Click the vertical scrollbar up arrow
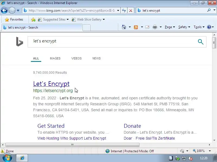217x162 pixels. (214, 35)
